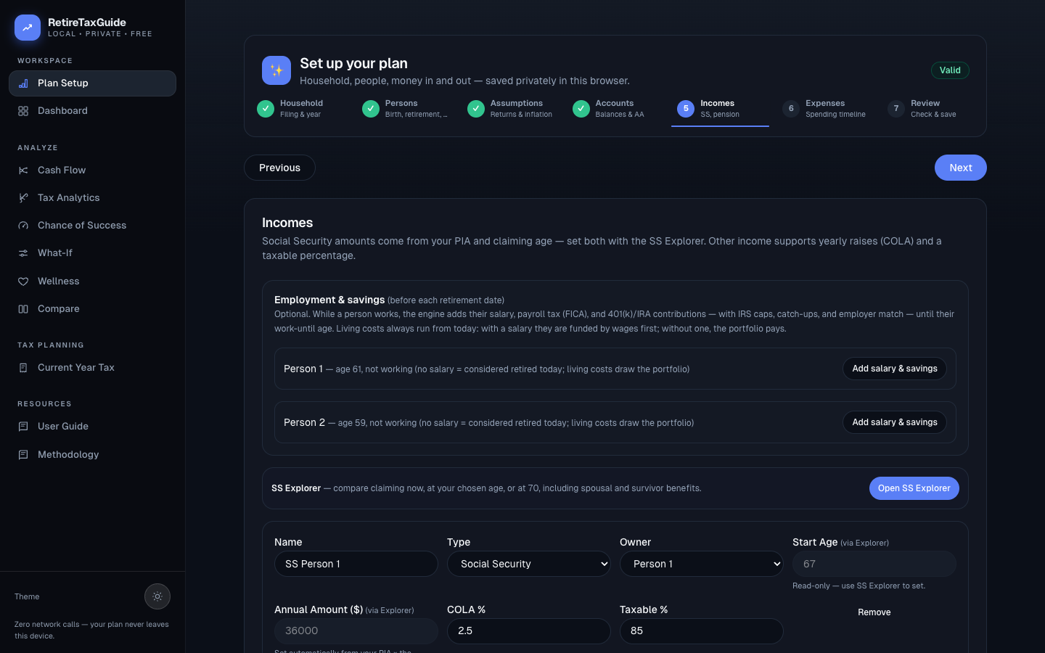Add salary & savings for Person 2
This screenshot has width=1045, height=653.
click(x=895, y=422)
